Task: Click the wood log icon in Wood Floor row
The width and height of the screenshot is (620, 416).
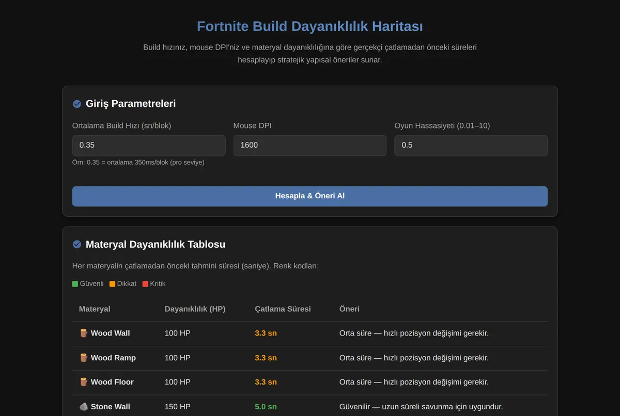Action: click(x=84, y=382)
